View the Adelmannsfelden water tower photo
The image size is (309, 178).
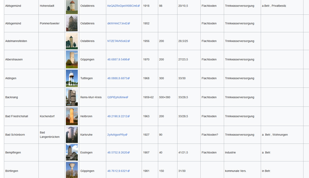(x=72, y=41)
